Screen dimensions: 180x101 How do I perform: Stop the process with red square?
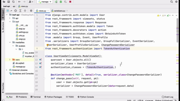[70, 2]
